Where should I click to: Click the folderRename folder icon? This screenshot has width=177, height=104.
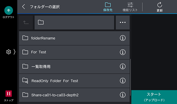coord(25,38)
